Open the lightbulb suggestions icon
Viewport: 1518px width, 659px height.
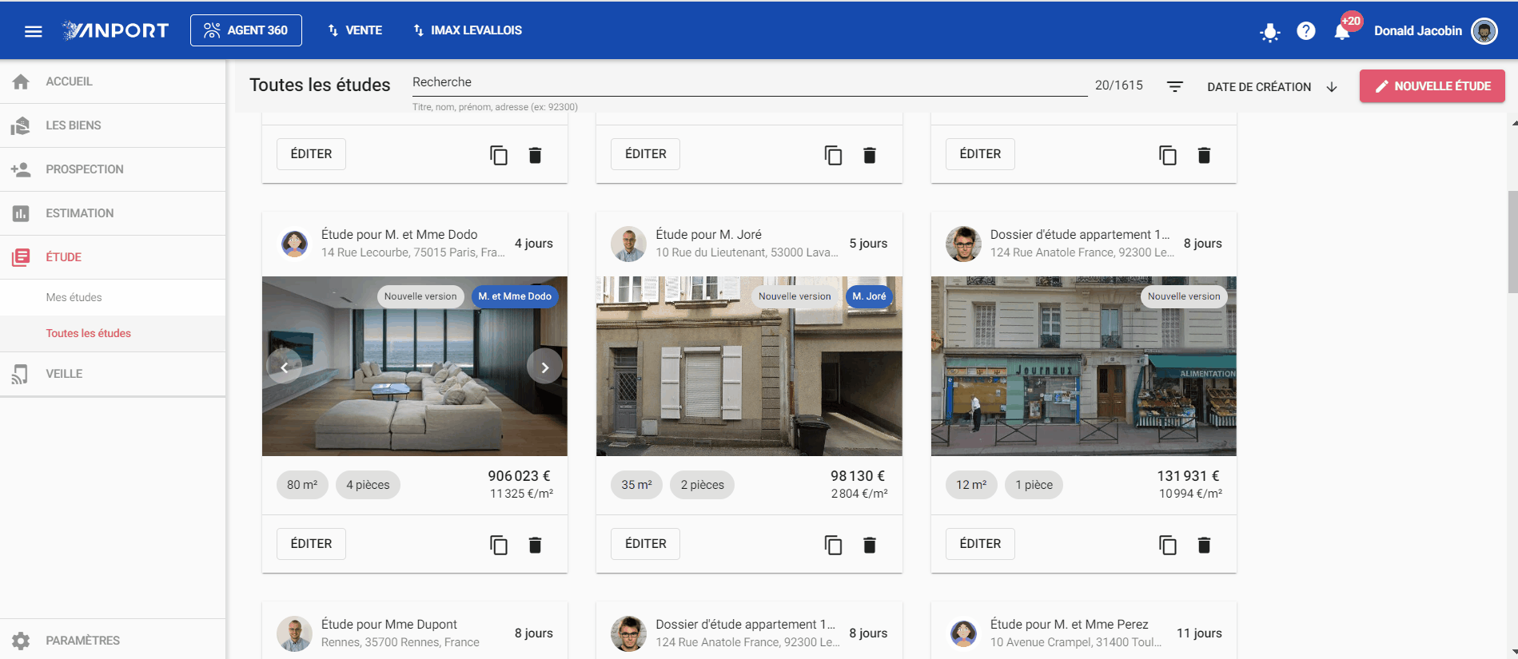[1269, 32]
